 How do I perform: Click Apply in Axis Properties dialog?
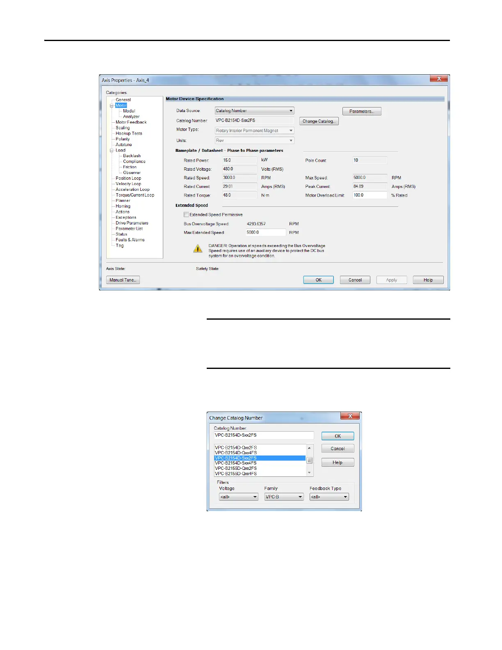pyautogui.click(x=392, y=280)
